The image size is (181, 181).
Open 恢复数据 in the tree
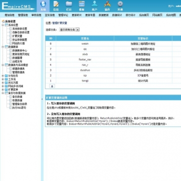(x=17, y=100)
